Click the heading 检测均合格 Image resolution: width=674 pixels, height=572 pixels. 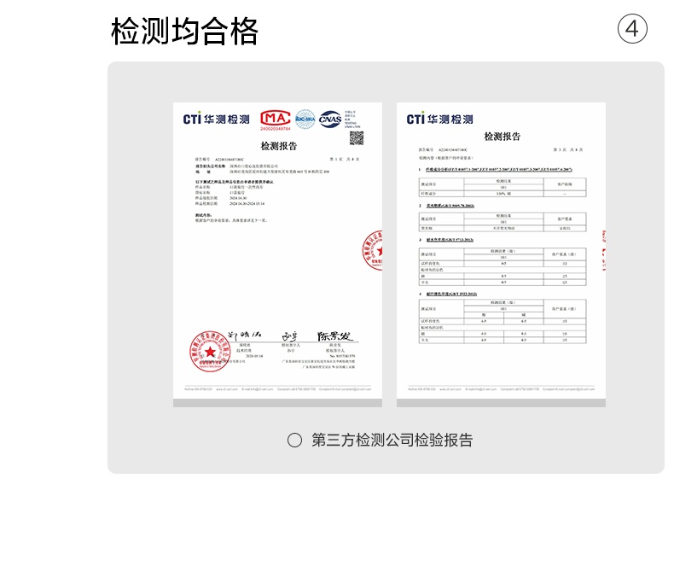tap(184, 32)
